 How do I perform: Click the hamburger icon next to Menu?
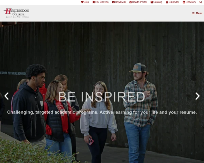tap(193, 13)
